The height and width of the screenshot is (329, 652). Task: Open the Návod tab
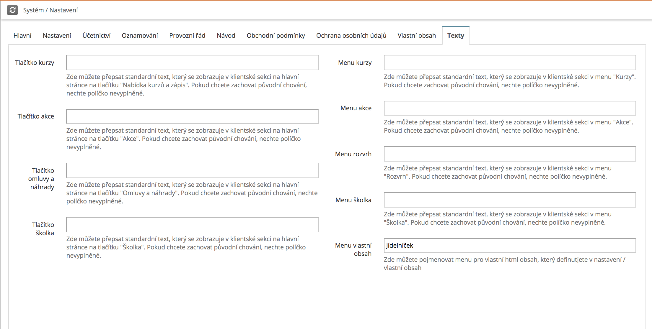click(x=226, y=36)
